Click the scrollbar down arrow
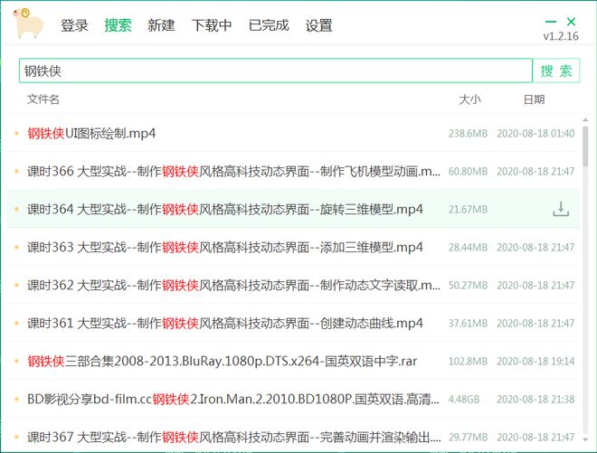 [x=585, y=439]
